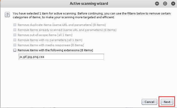The height and width of the screenshot is (108, 177).
Task: Toggle Remove out-of-scope items checkbox
Action: [x=15, y=35]
